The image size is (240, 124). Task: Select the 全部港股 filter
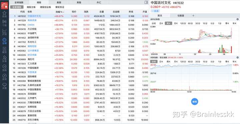[17, 7]
